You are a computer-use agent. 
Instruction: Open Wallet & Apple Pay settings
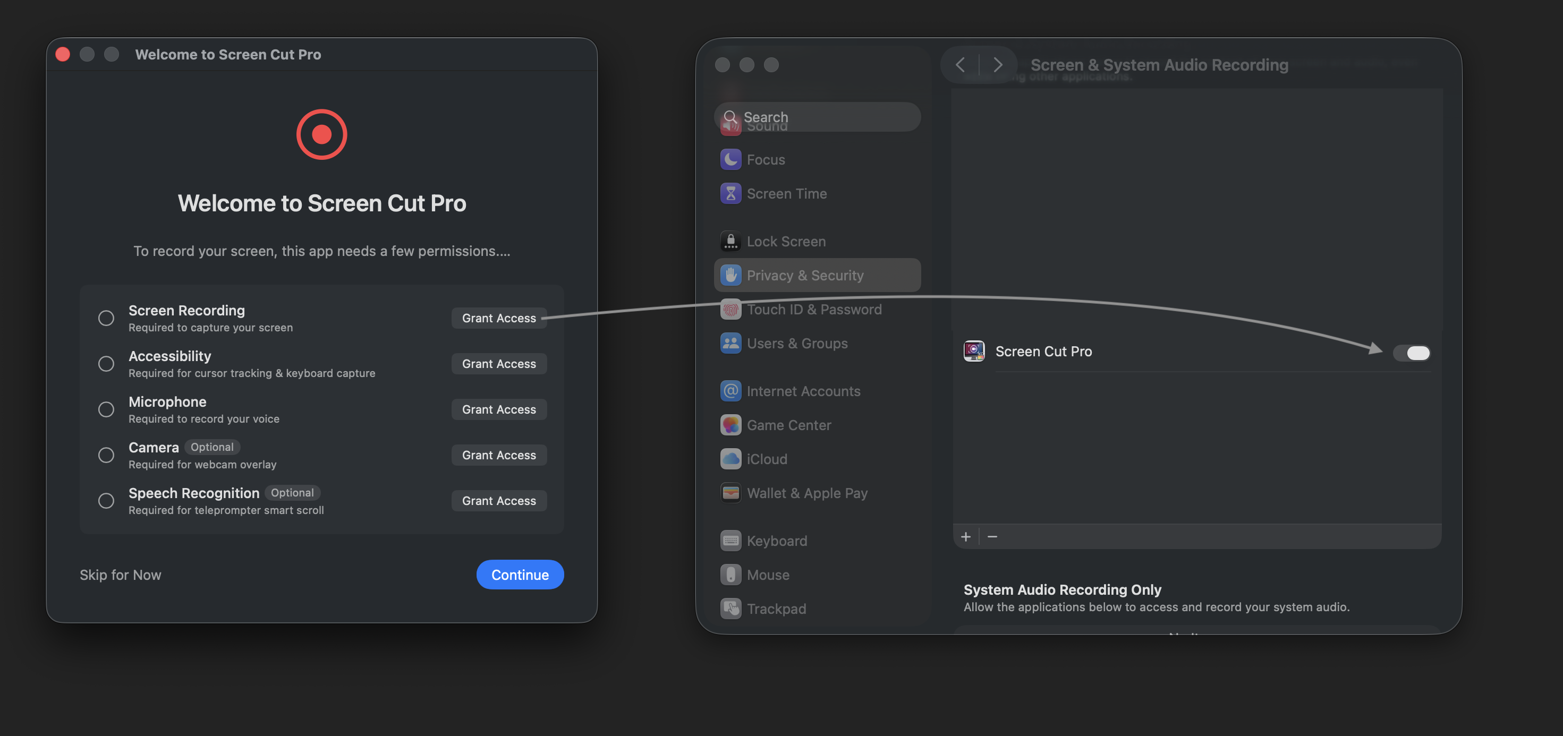point(817,493)
